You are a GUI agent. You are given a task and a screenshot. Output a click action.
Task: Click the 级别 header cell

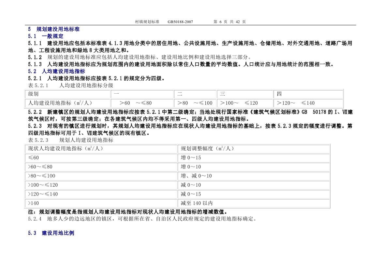coord(68,94)
